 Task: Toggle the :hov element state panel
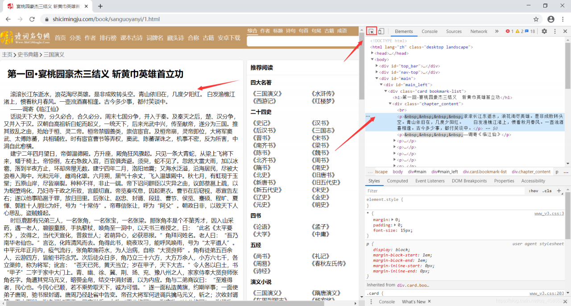tap(534, 191)
